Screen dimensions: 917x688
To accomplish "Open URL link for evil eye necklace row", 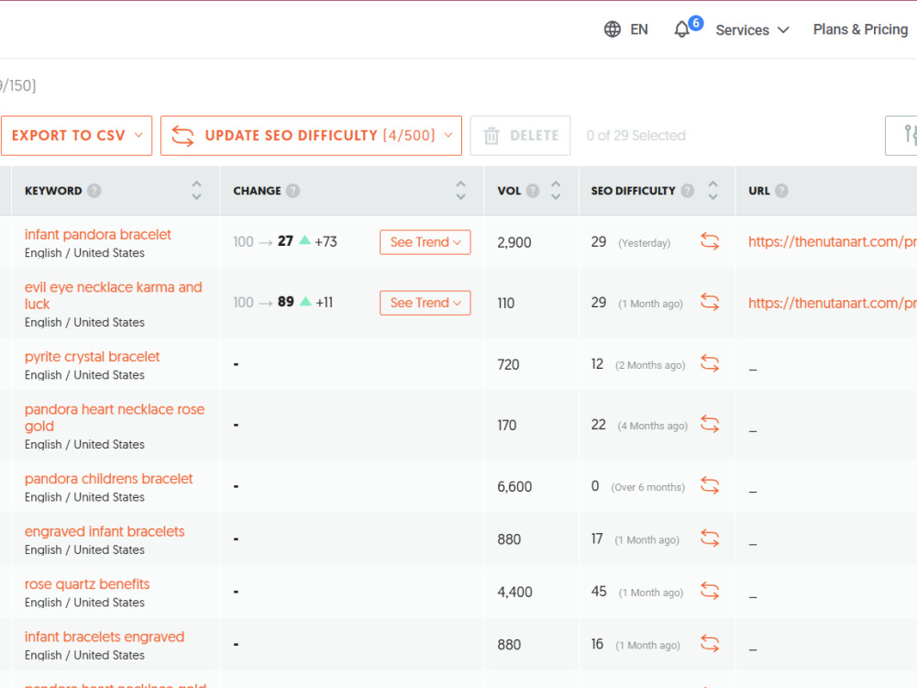I will click(833, 303).
